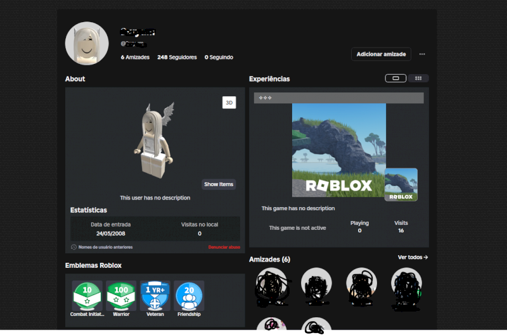Image resolution: width=507 pixels, height=335 pixels.
Task: Open the three-dots profile options menu
Action: pyautogui.click(x=422, y=54)
